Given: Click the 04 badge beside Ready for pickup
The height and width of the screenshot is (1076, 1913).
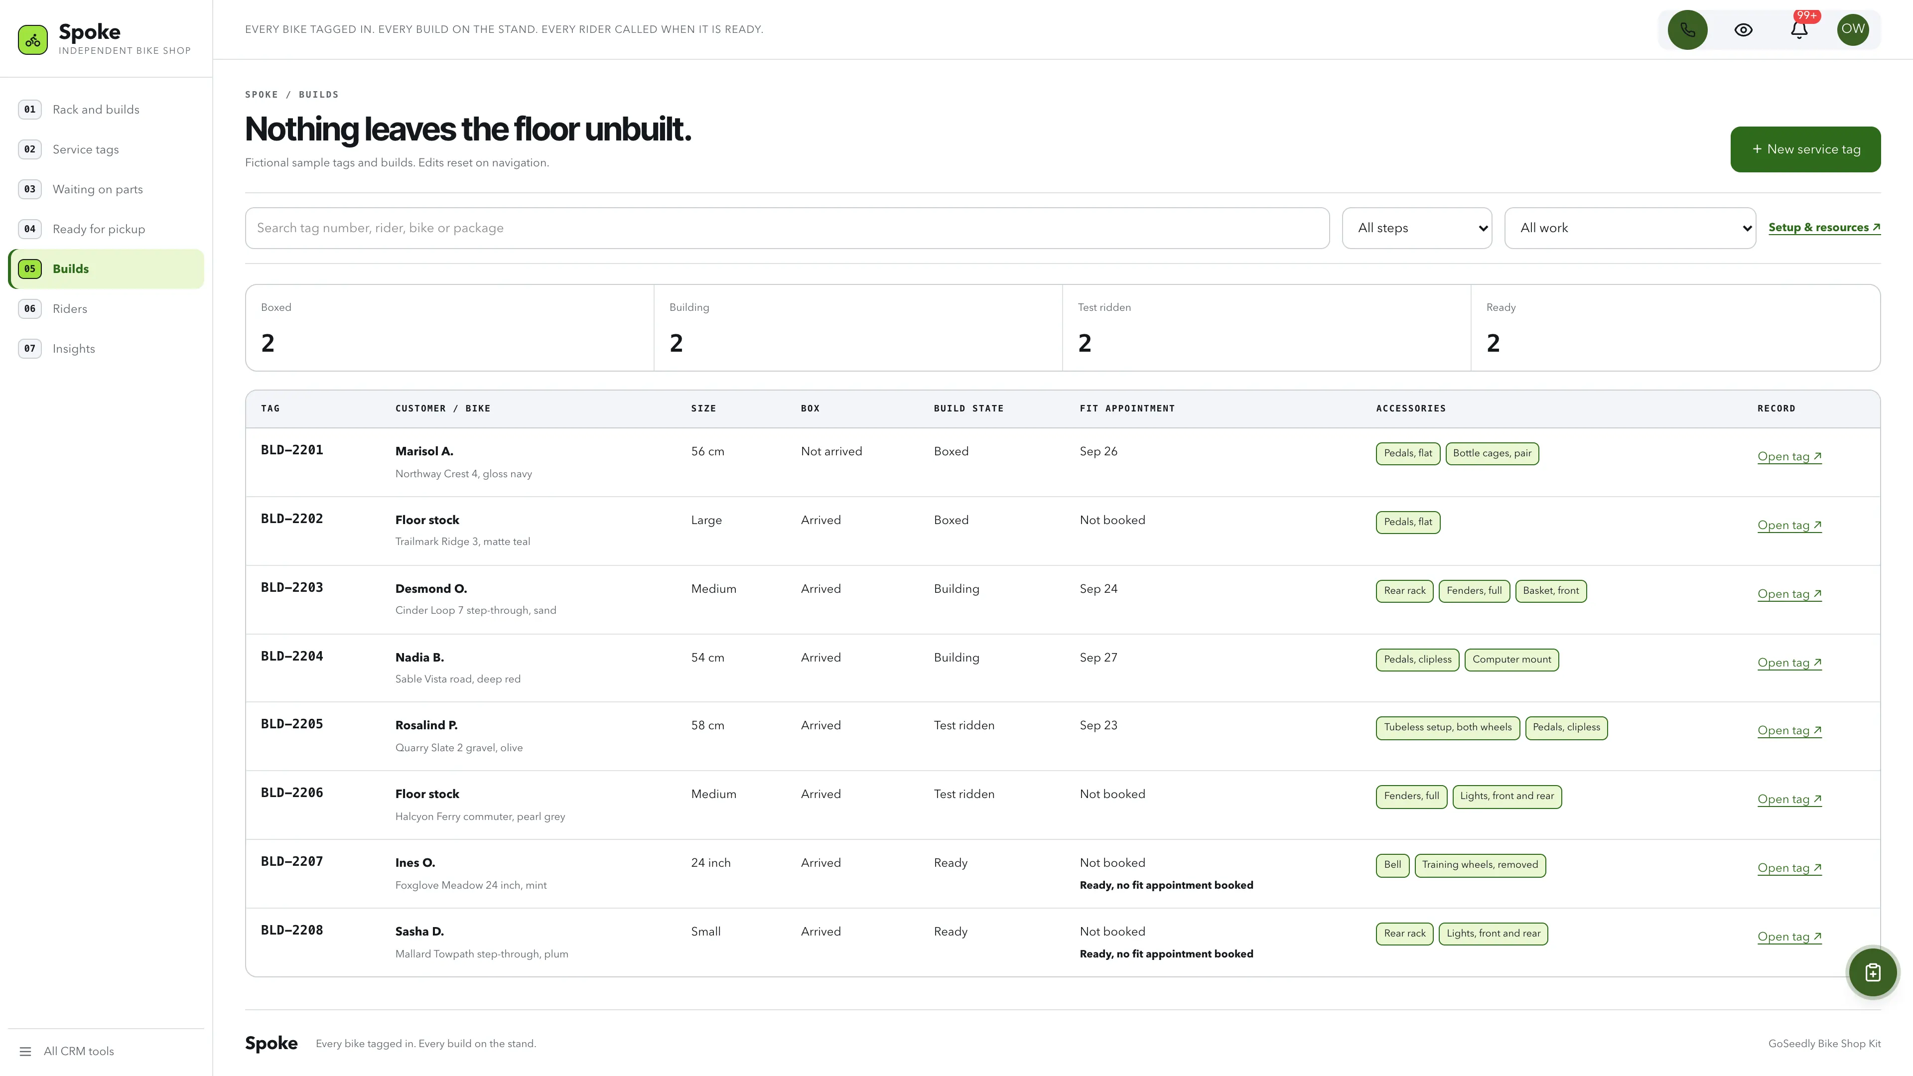Looking at the screenshot, I should pos(30,229).
